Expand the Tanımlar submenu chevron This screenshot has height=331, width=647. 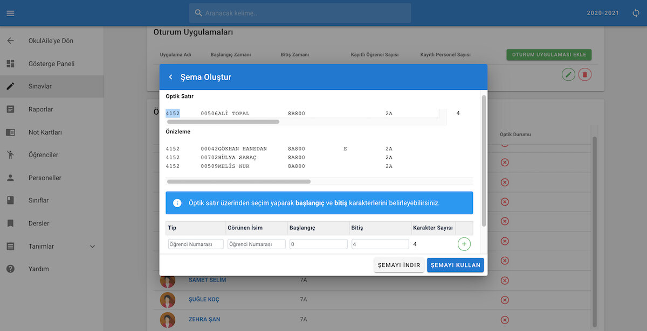point(92,247)
